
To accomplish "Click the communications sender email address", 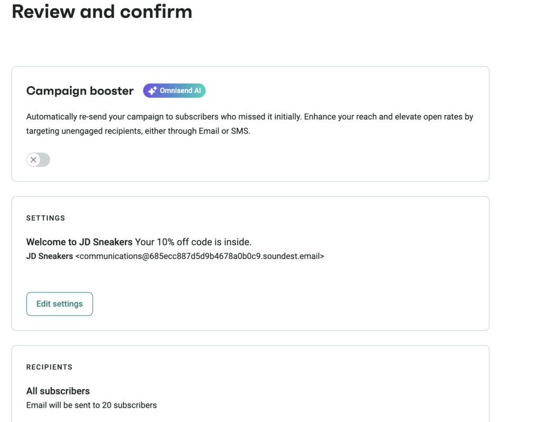I will [200, 256].
